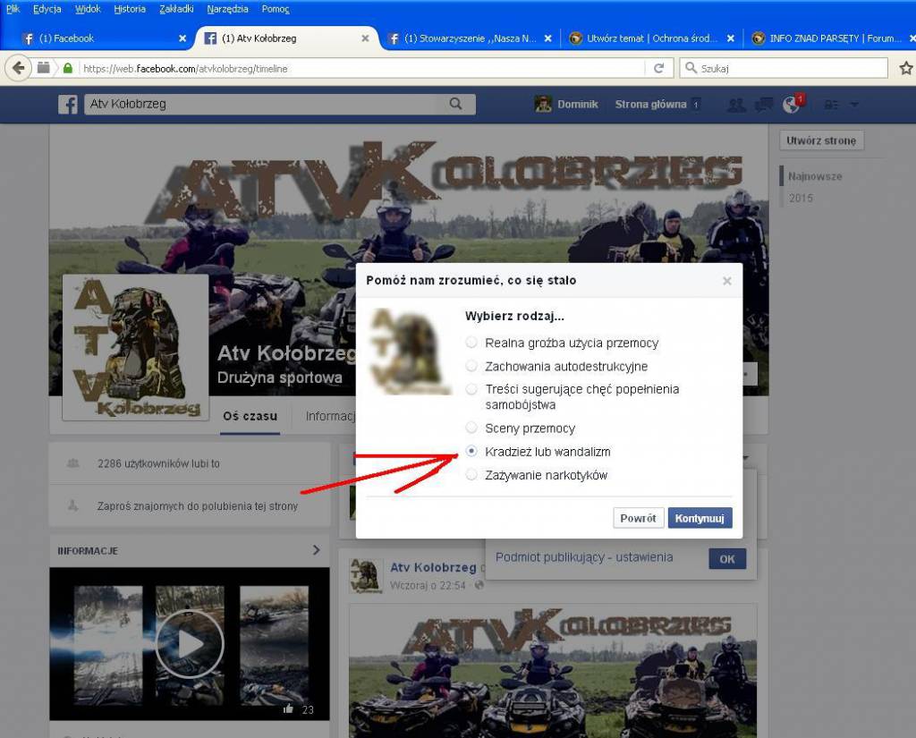Click the Kontynuuj button
The image size is (916, 738).
coord(700,518)
